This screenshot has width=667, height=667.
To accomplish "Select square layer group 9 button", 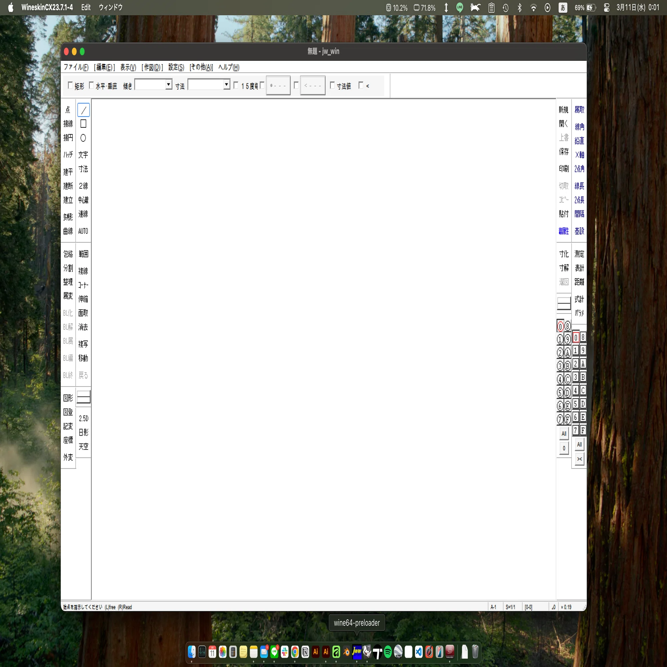I will [583, 351].
